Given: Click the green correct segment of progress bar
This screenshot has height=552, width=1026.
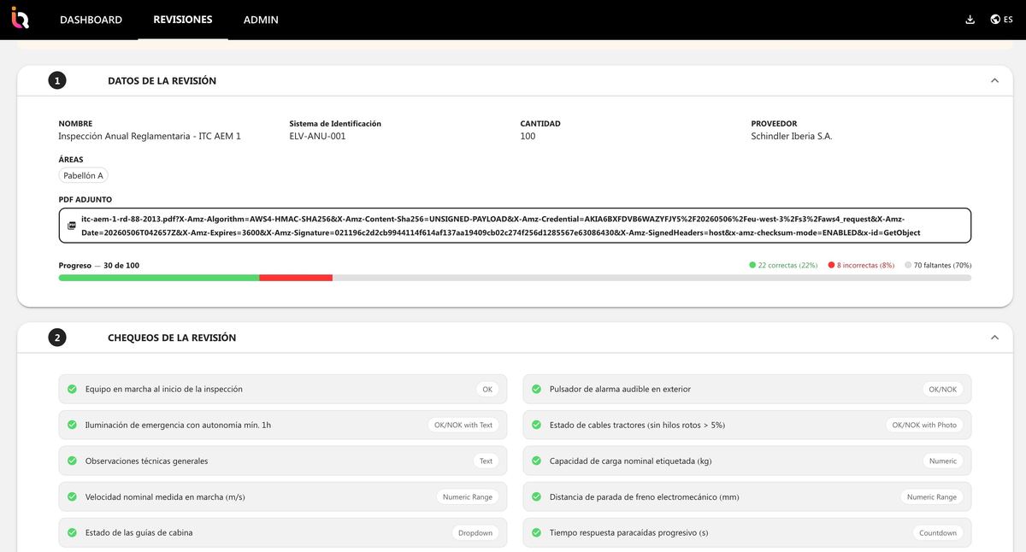Looking at the screenshot, I should pos(159,278).
